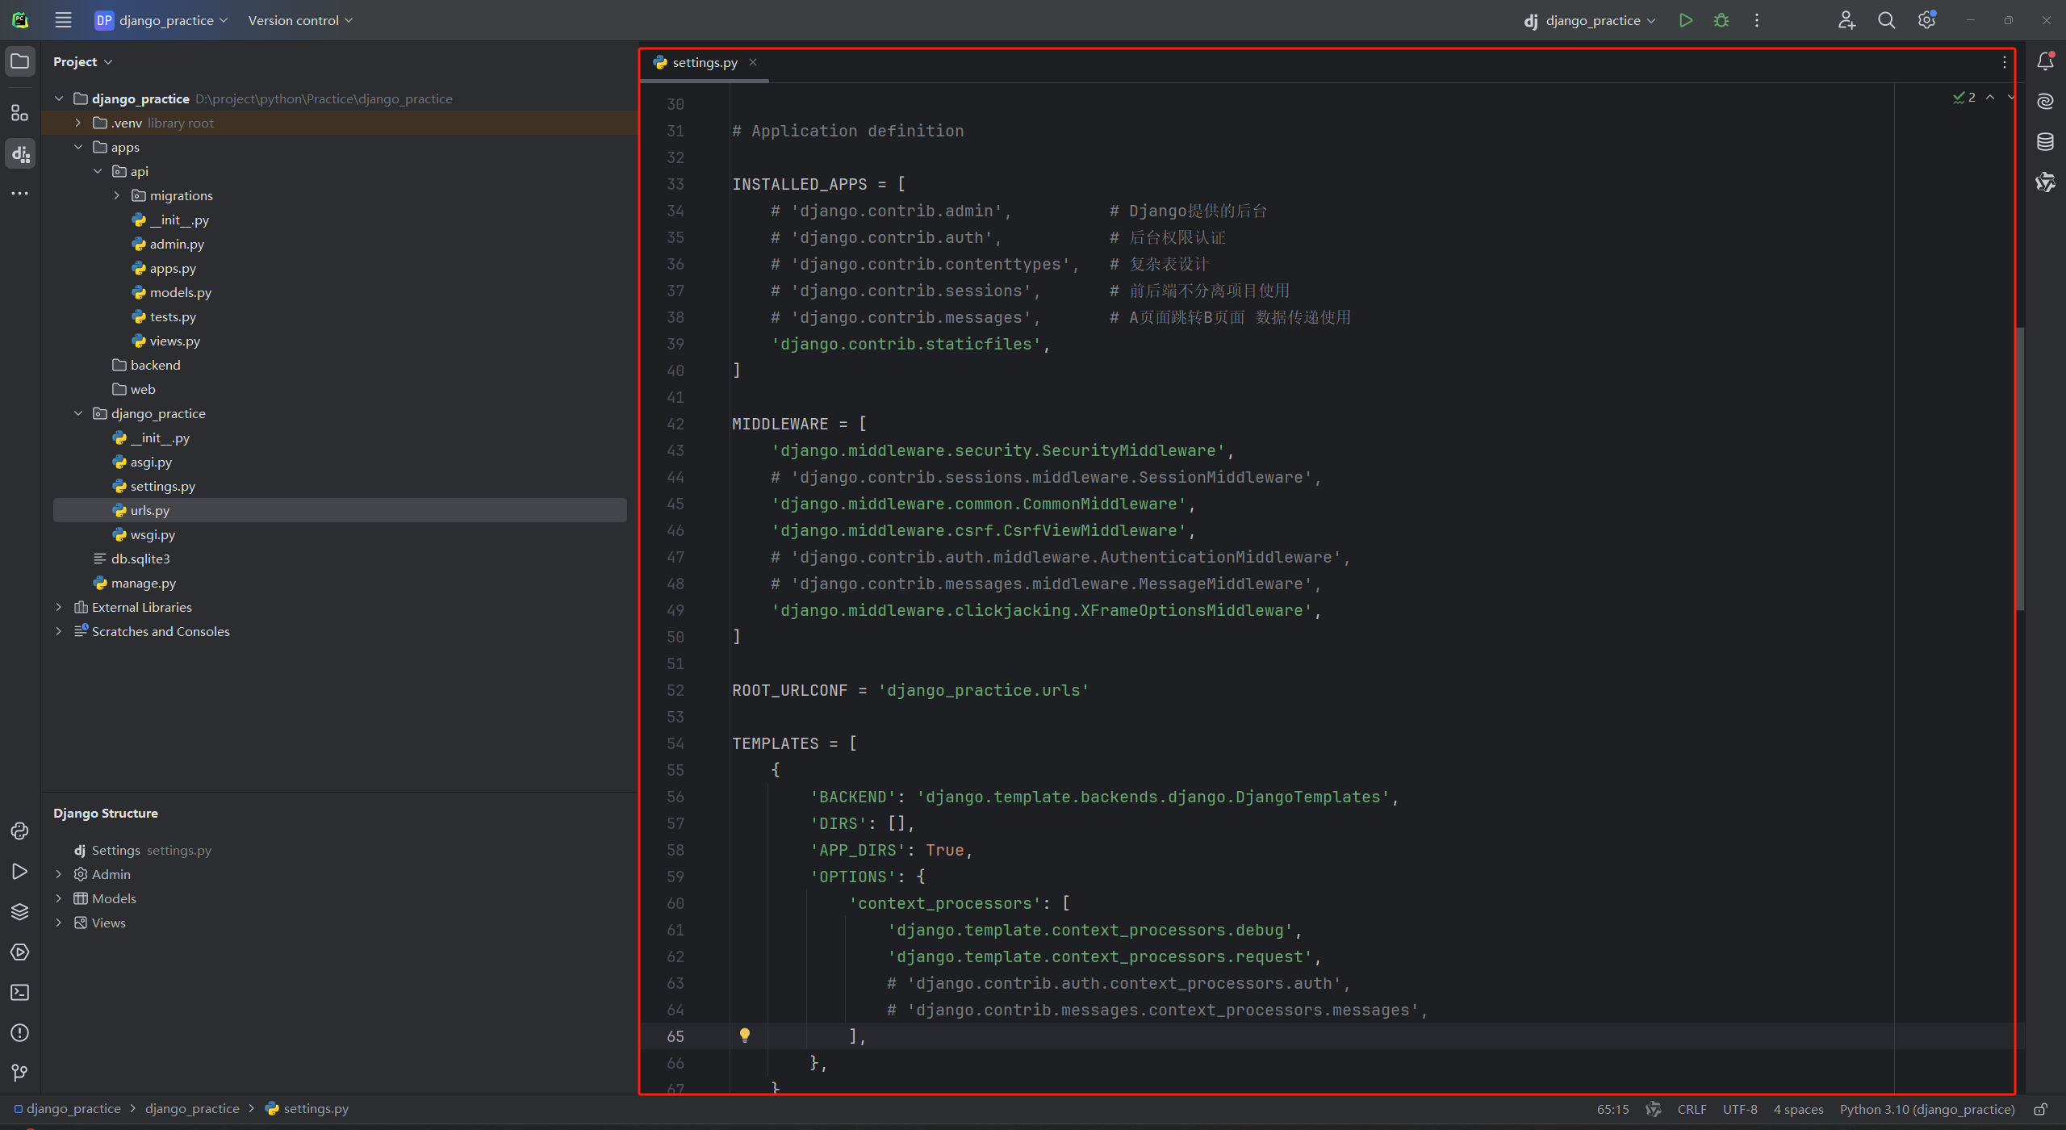Open the Database tool window
The width and height of the screenshot is (2066, 1130).
[x=2045, y=142]
